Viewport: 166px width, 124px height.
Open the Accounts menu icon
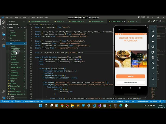point(3,91)
